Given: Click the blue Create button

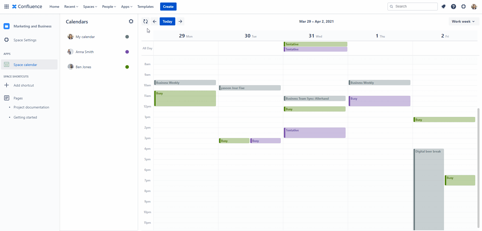Looking at the screenshot, I should coord(168,7).
